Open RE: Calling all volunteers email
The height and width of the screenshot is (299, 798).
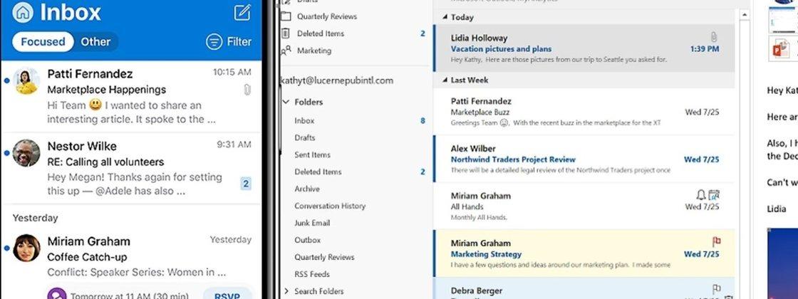point(131,168)
